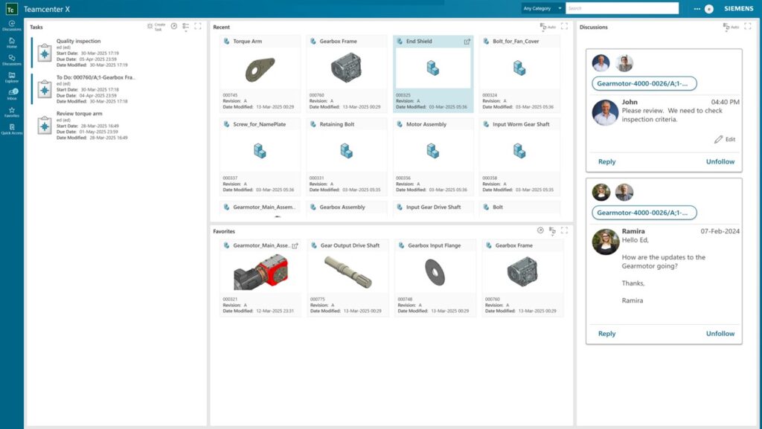Click the Create Task icon in Tasks panel
Viewport: 762px width, 429px height.
click(151, 26)
